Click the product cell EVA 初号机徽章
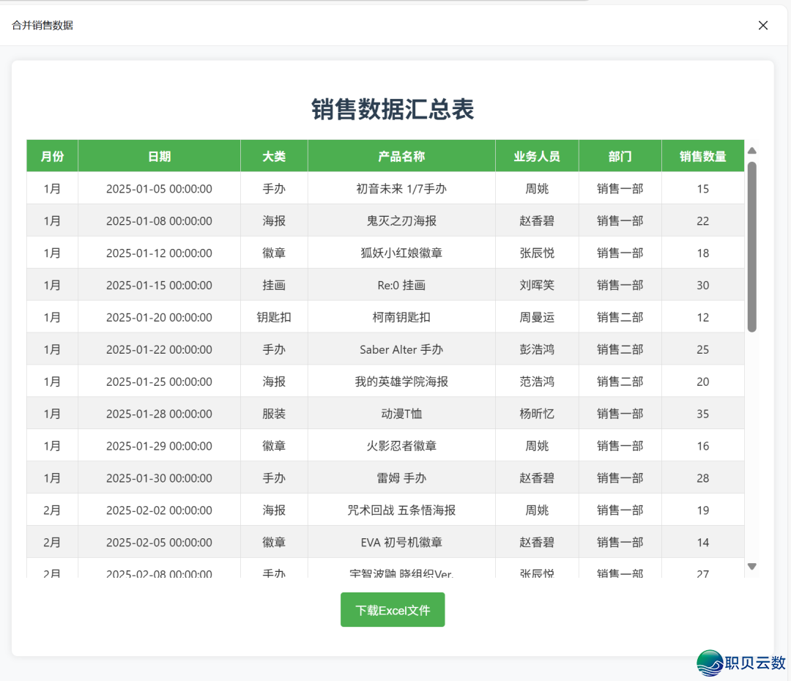This screenshot has height=681, width=791. pyautogui.click(x=401, y=543)
